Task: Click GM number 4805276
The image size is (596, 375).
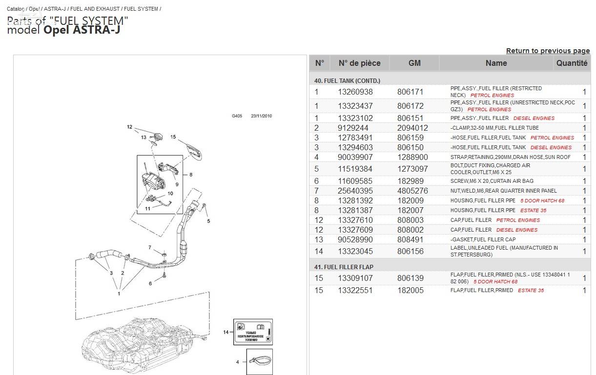Action: (412, 191)
